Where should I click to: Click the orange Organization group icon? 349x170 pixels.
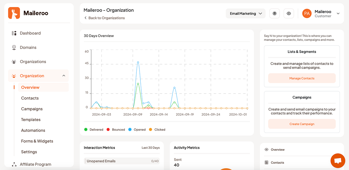[x=14, y=76]
